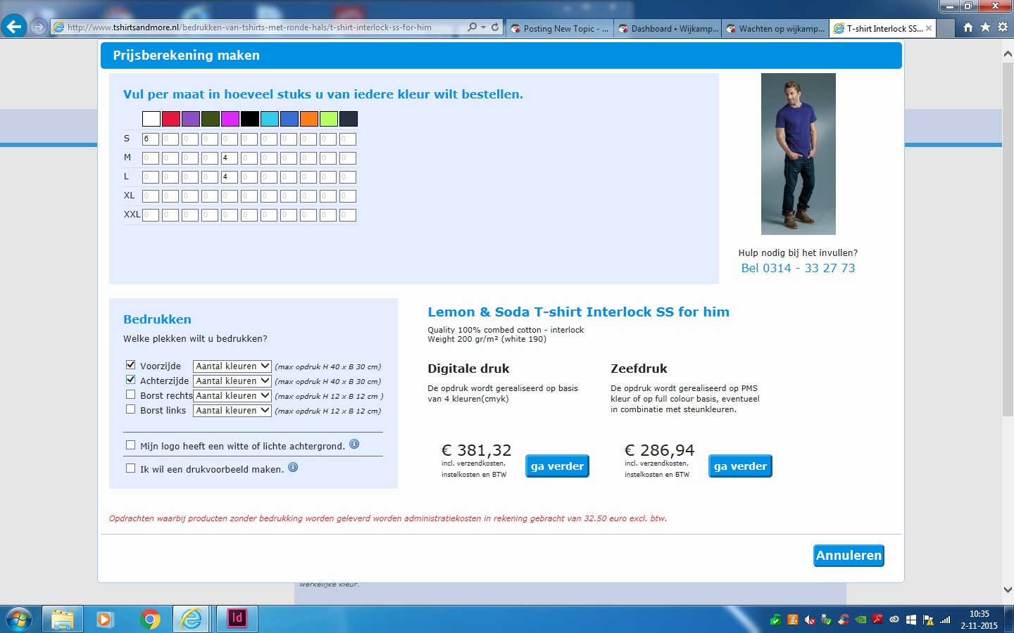Click phone number 'Bel 0314 - 33 27 73'
Screen dimensions: 1014x633
798,268
